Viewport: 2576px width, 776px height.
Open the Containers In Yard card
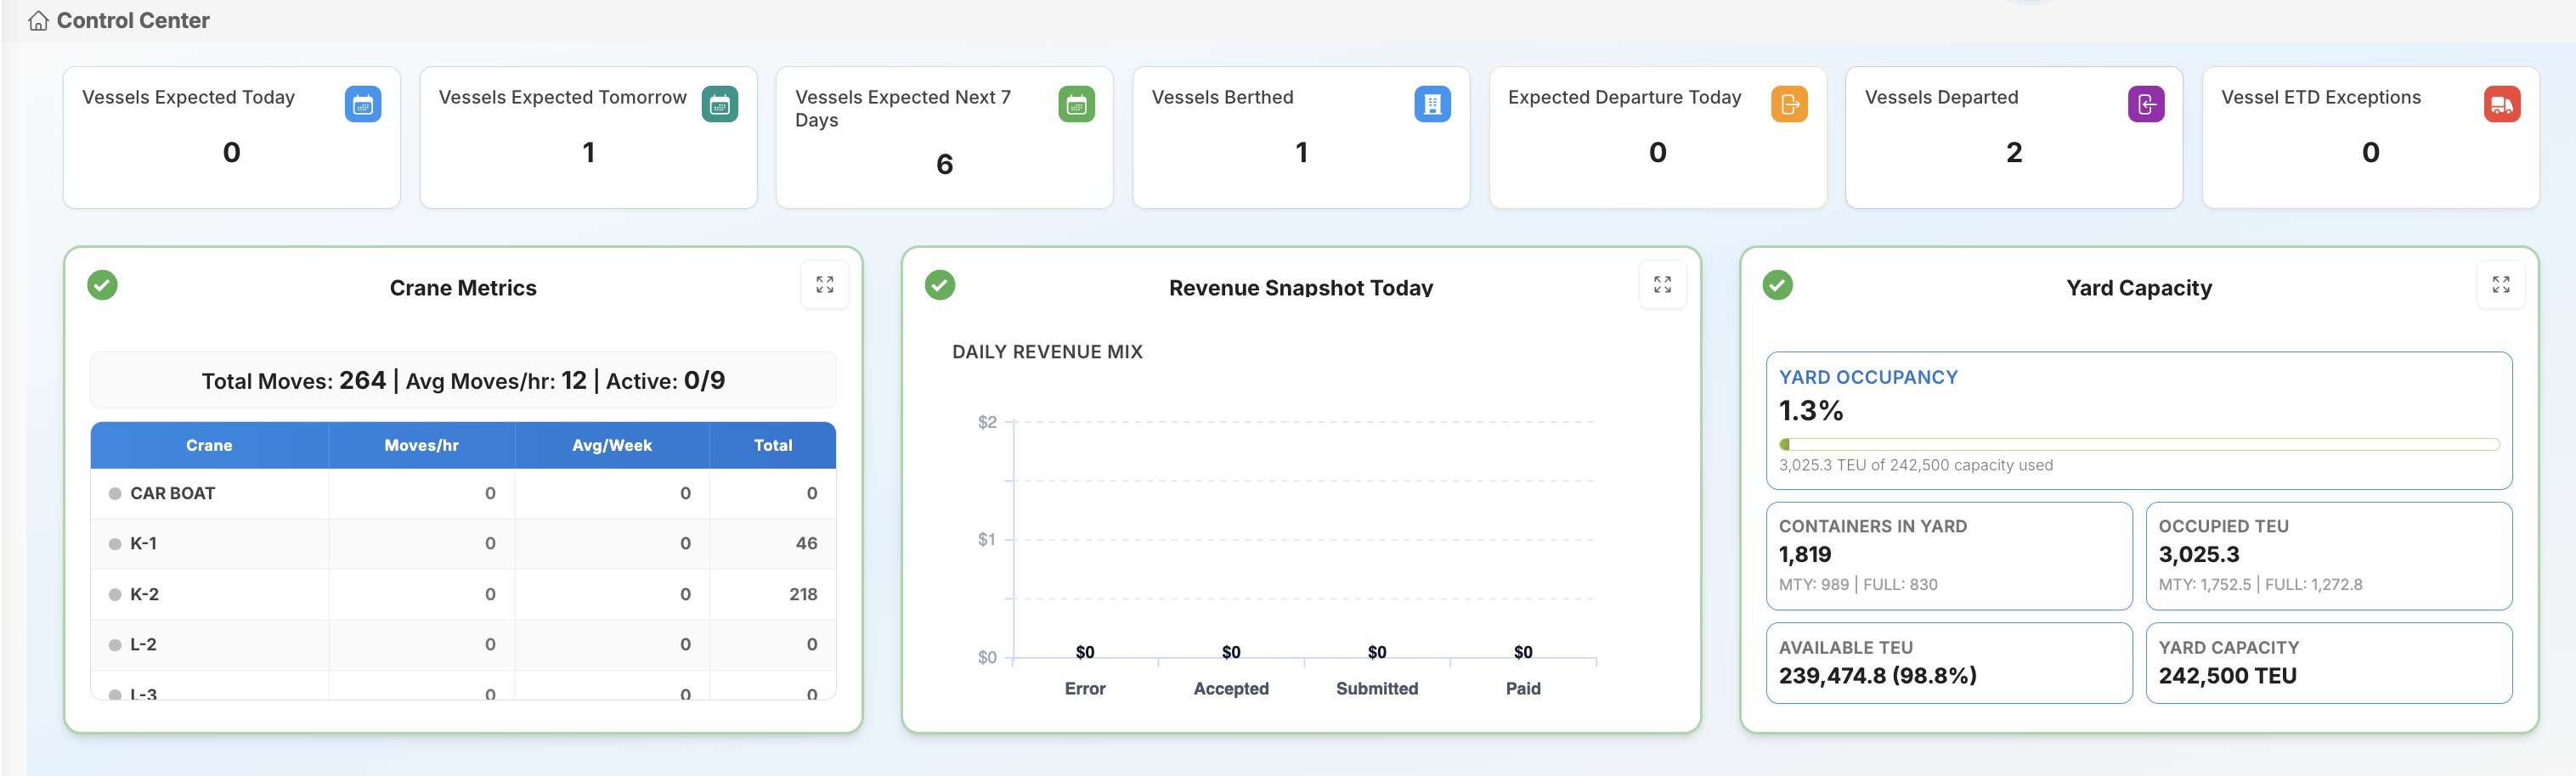[x=1948, y=555]
